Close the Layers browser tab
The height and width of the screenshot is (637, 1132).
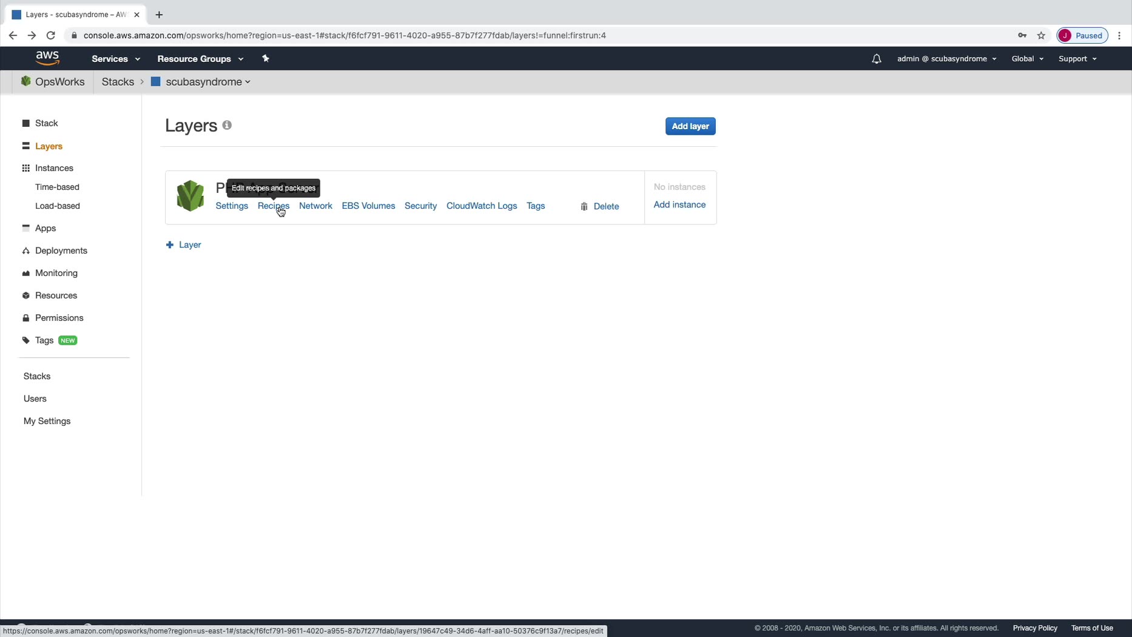(136, 15)
